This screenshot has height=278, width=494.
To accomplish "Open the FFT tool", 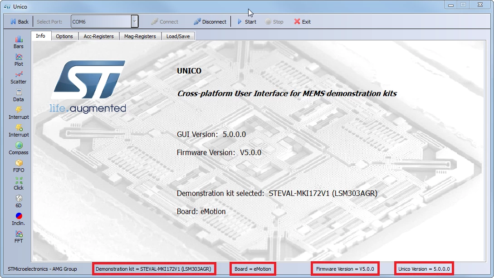I will click(18, 236).
